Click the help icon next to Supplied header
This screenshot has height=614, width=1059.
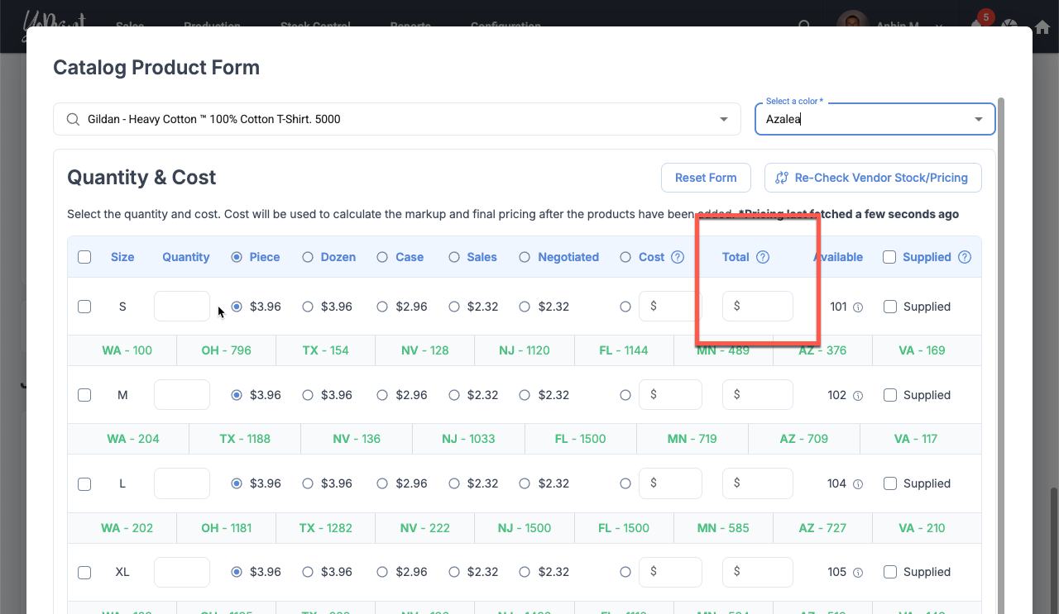pos(964,257)
